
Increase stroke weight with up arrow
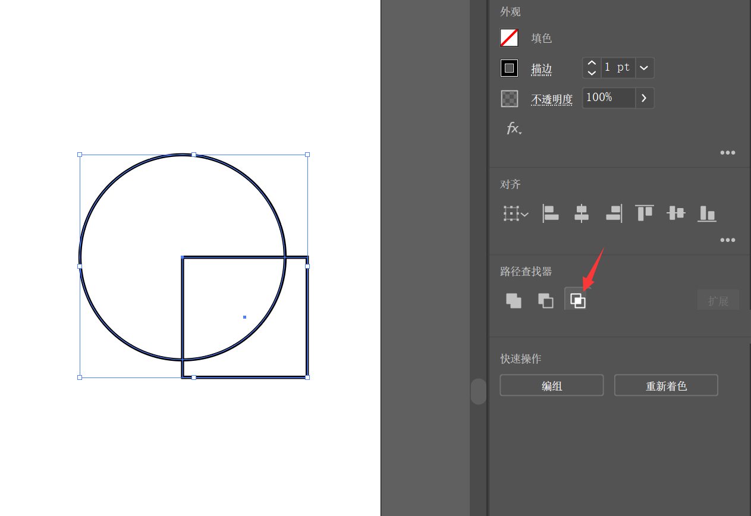point(592,62)
